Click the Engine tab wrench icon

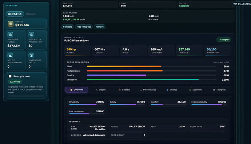(x=96, y=90)
